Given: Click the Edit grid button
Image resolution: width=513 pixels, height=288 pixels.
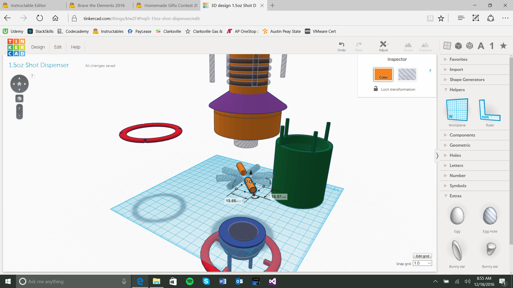Looking at the screenshot, I should pyautogui.click(x=422, y=256).
